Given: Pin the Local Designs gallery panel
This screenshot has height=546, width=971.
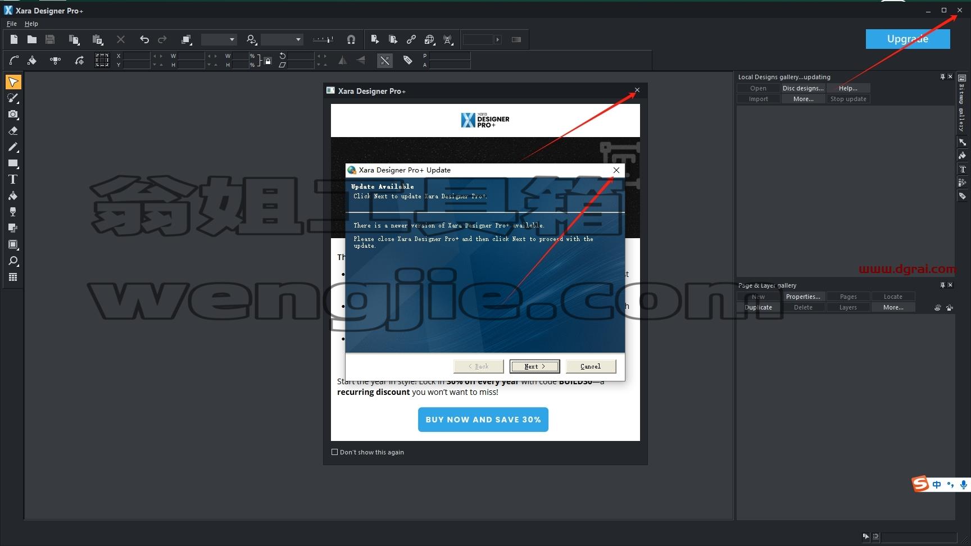Looking at the screenshot, I should click(x=942, y=76).
